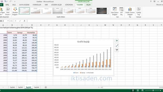
Task: Click the cancel X in formula bar
Action: point(15,21)
